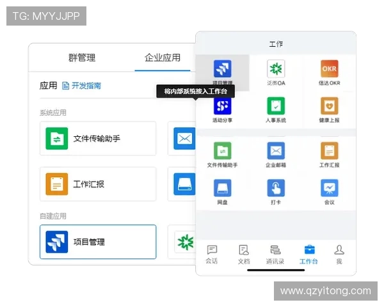Select the 工作台 bottom tab
This screenshot has width=384, height=307.
(x=308, y=255)
